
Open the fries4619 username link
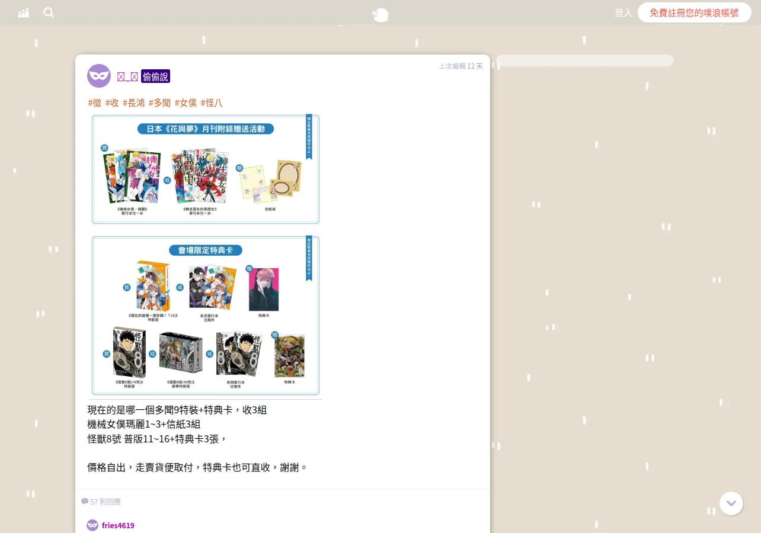pos(118,525)
